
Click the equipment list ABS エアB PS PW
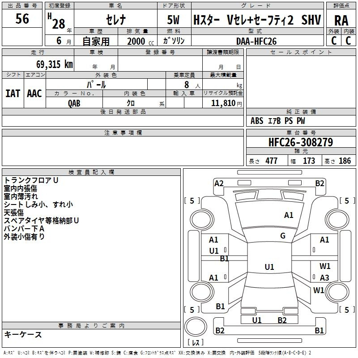[277, 121]
